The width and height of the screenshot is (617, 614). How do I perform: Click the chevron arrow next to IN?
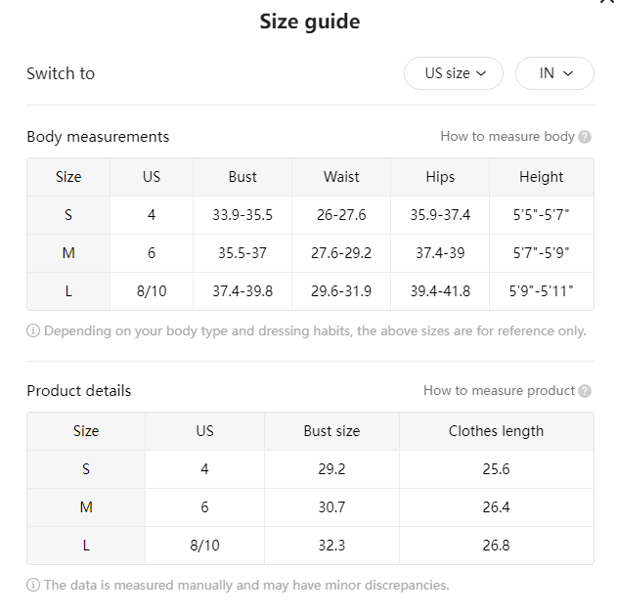click(x=568, y=73)
